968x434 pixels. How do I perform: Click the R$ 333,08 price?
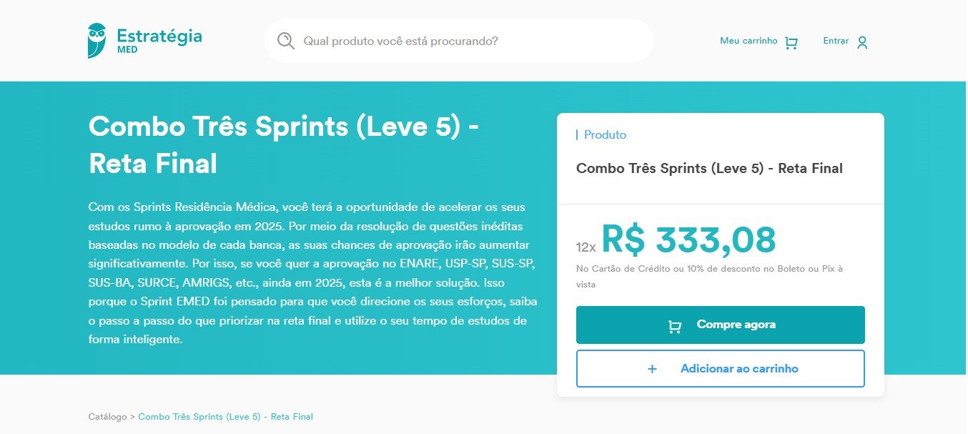click(x=688, y=240)
